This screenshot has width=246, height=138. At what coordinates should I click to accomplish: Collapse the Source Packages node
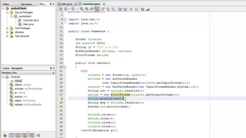point(7,12)
